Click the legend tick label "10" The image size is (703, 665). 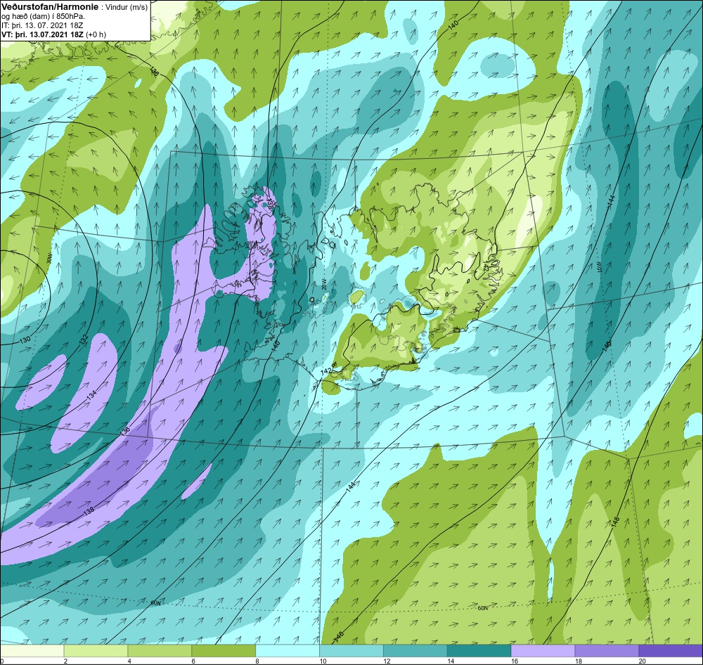click(323, 661)
